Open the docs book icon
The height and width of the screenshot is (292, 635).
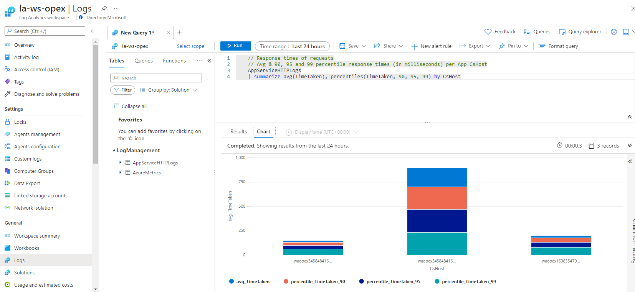626,32
